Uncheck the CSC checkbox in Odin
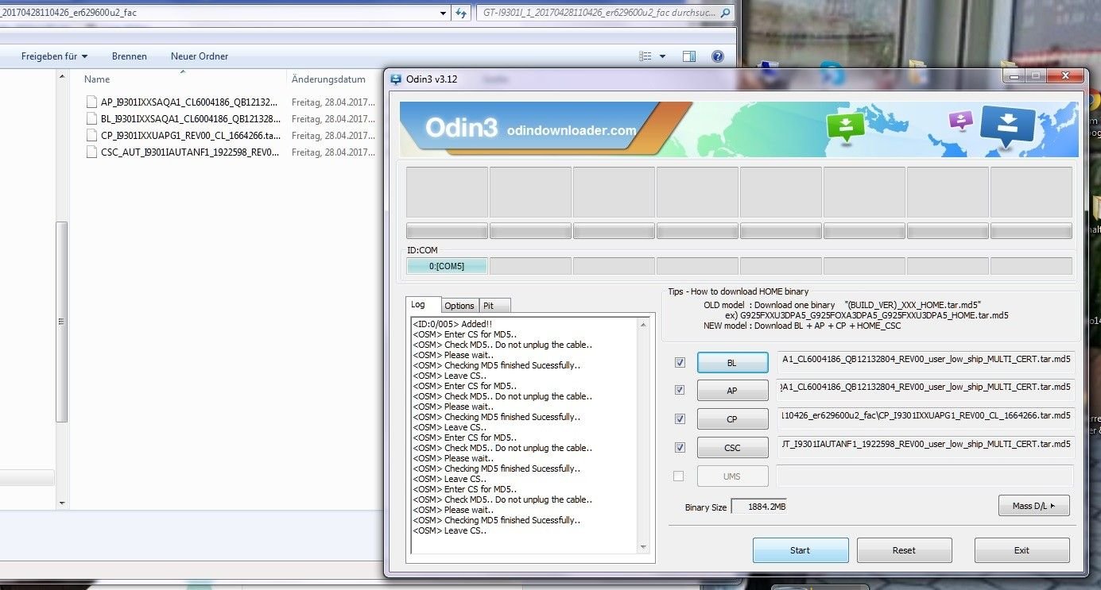 [680, 447]
